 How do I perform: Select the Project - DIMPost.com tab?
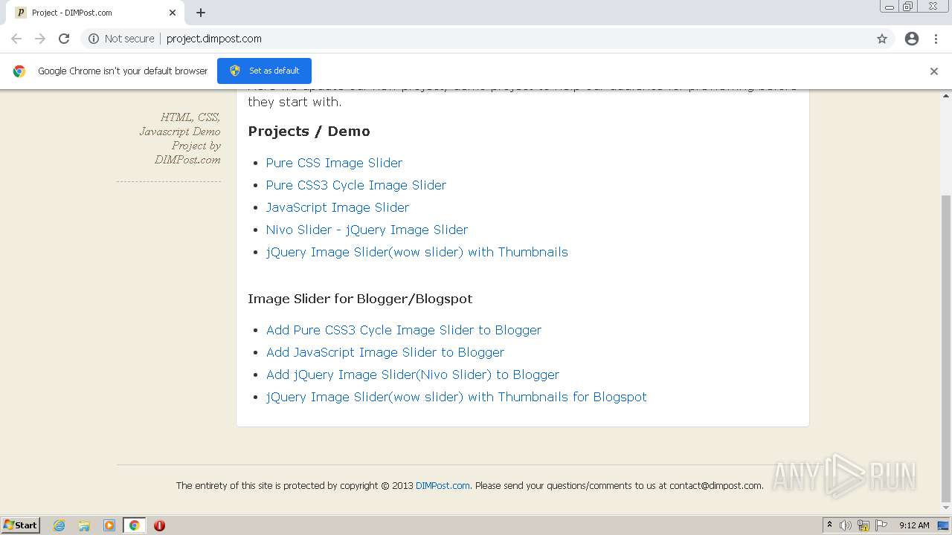[95, 13]
